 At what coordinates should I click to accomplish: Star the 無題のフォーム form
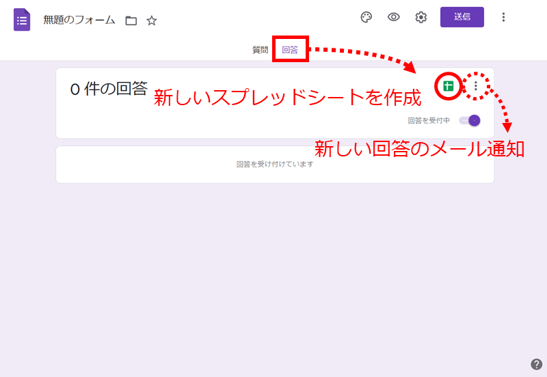coord(152,20)
